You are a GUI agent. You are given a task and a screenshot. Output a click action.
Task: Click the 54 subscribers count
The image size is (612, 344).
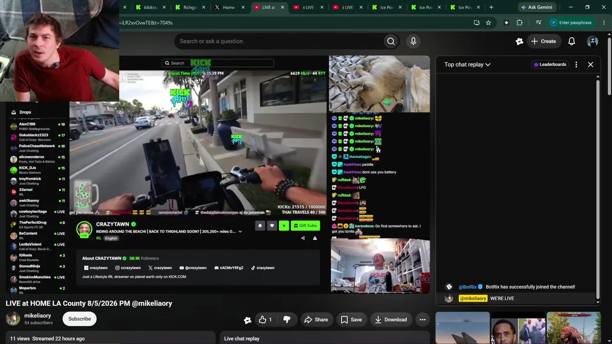click(x=38, y=323)
